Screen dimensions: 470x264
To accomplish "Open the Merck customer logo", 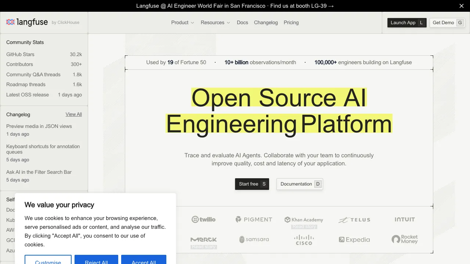I will [x=203, y=239].
